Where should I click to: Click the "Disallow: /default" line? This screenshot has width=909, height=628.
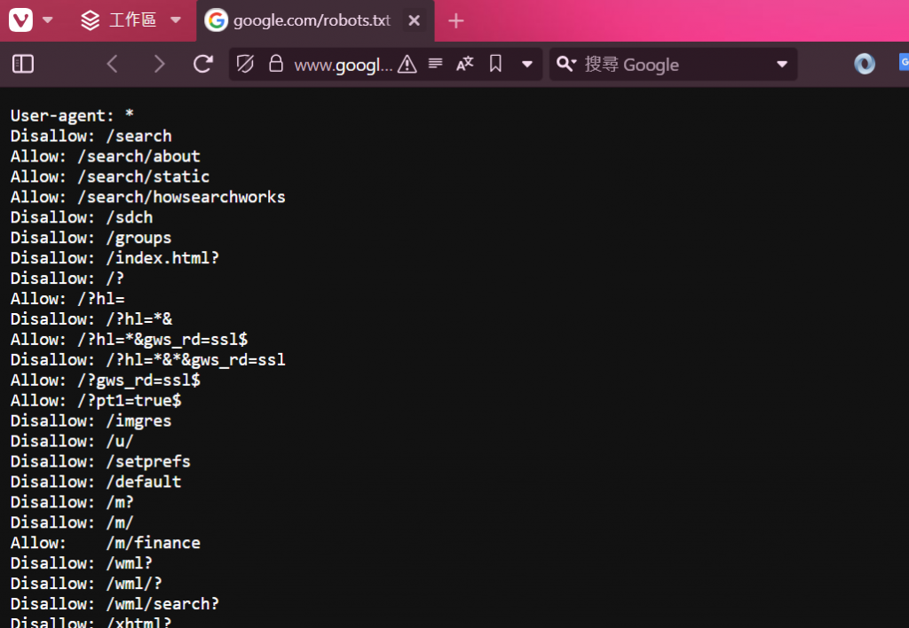point(96,482)
